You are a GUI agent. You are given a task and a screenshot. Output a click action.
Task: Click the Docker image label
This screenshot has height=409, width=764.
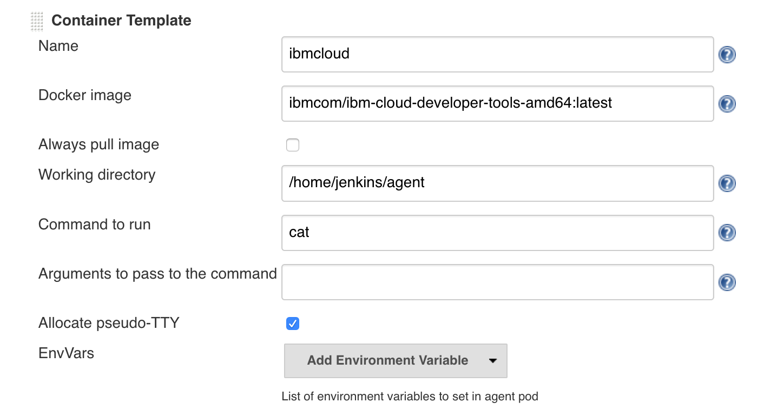(x=85, y=95)
